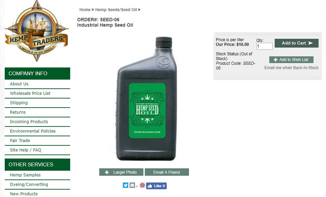
Task: Add the item to Wish List
Action: [291, 60]
